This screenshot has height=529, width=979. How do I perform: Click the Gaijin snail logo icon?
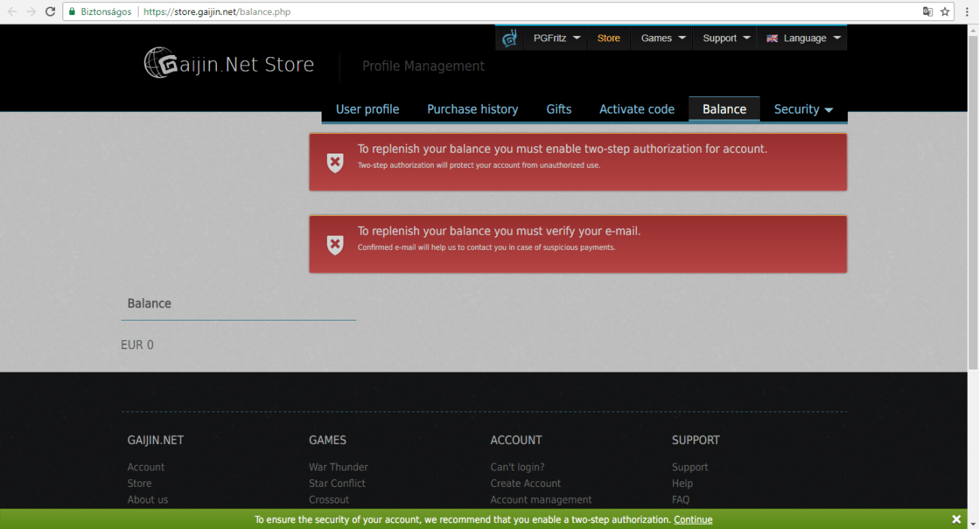(510, 38)
